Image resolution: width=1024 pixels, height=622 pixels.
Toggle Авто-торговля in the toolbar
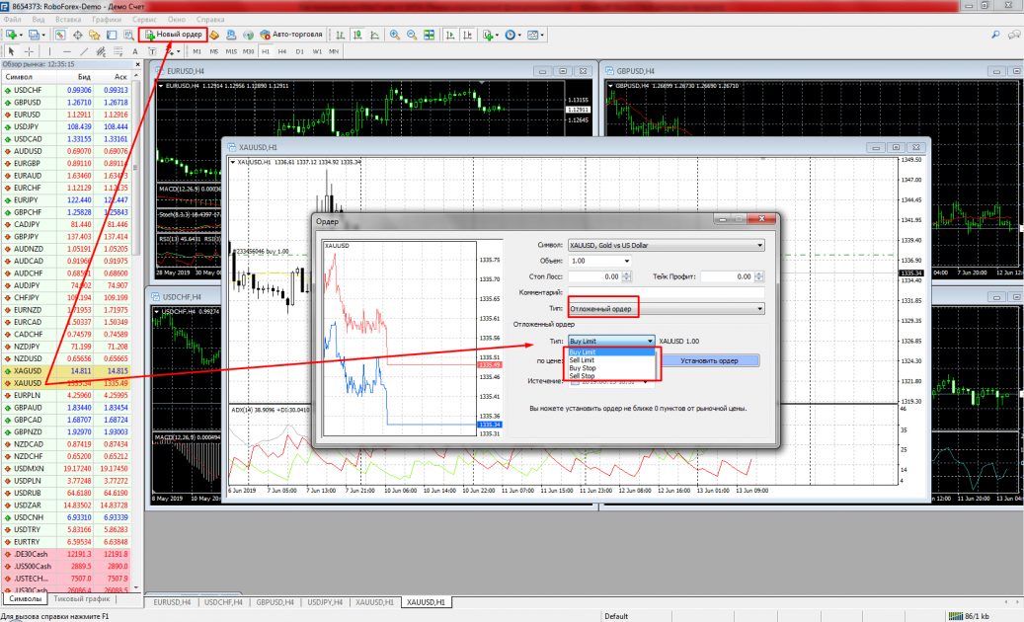(x=290, y=35)
